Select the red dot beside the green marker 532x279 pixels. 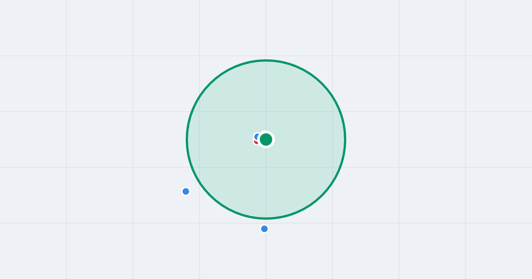coord(256,142)
